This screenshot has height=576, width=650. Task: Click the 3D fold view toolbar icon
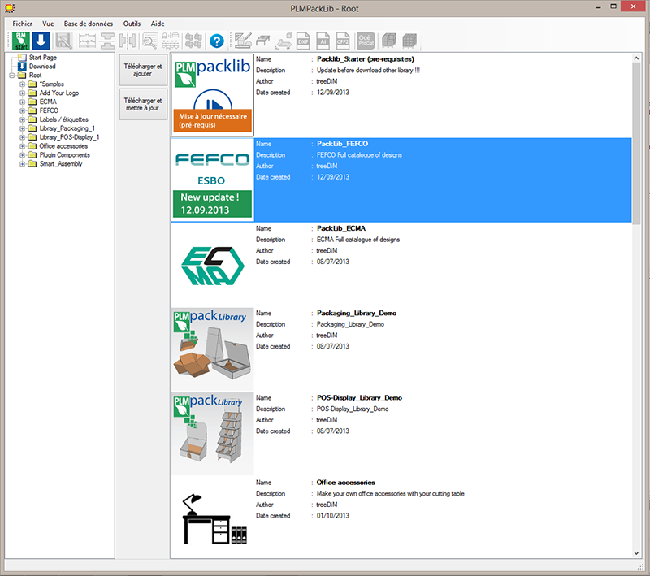point(284,41)
